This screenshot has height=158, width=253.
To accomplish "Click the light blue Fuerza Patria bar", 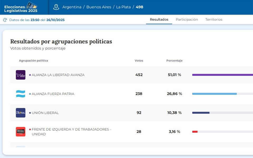I will [214, 94].
